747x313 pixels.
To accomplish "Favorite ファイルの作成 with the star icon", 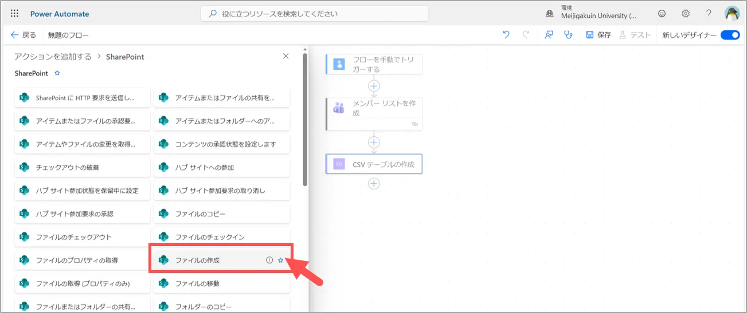I will pyautogui.click(x=280, y=260).
